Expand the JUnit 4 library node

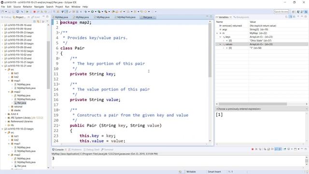point(6,114)
